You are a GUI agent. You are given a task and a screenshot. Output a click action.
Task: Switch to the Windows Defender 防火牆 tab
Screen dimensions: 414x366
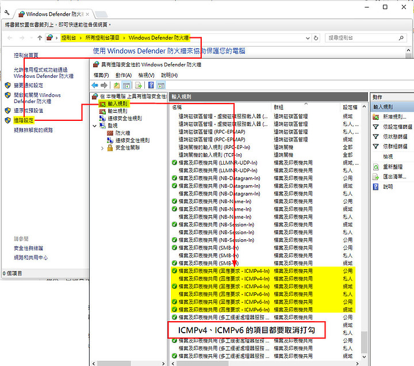click(x=55, y=14)
